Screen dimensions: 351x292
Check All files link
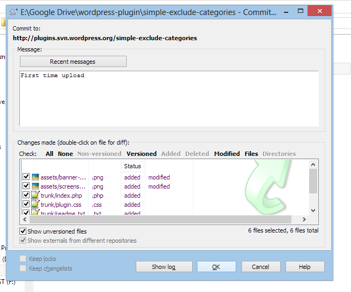(49, 154)
